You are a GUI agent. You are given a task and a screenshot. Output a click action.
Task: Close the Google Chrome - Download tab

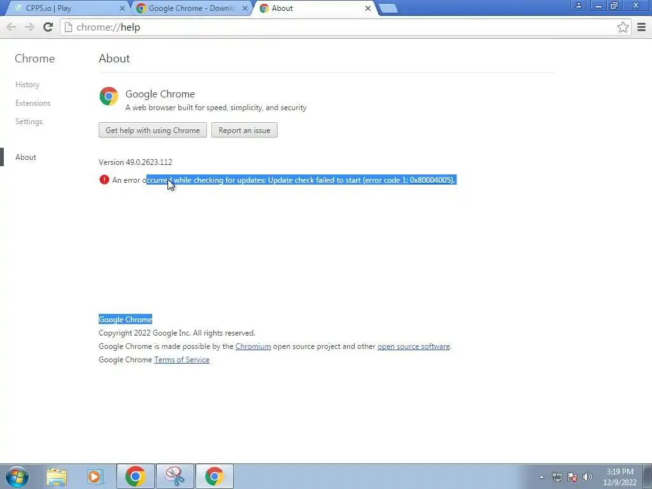click(245, 8)
